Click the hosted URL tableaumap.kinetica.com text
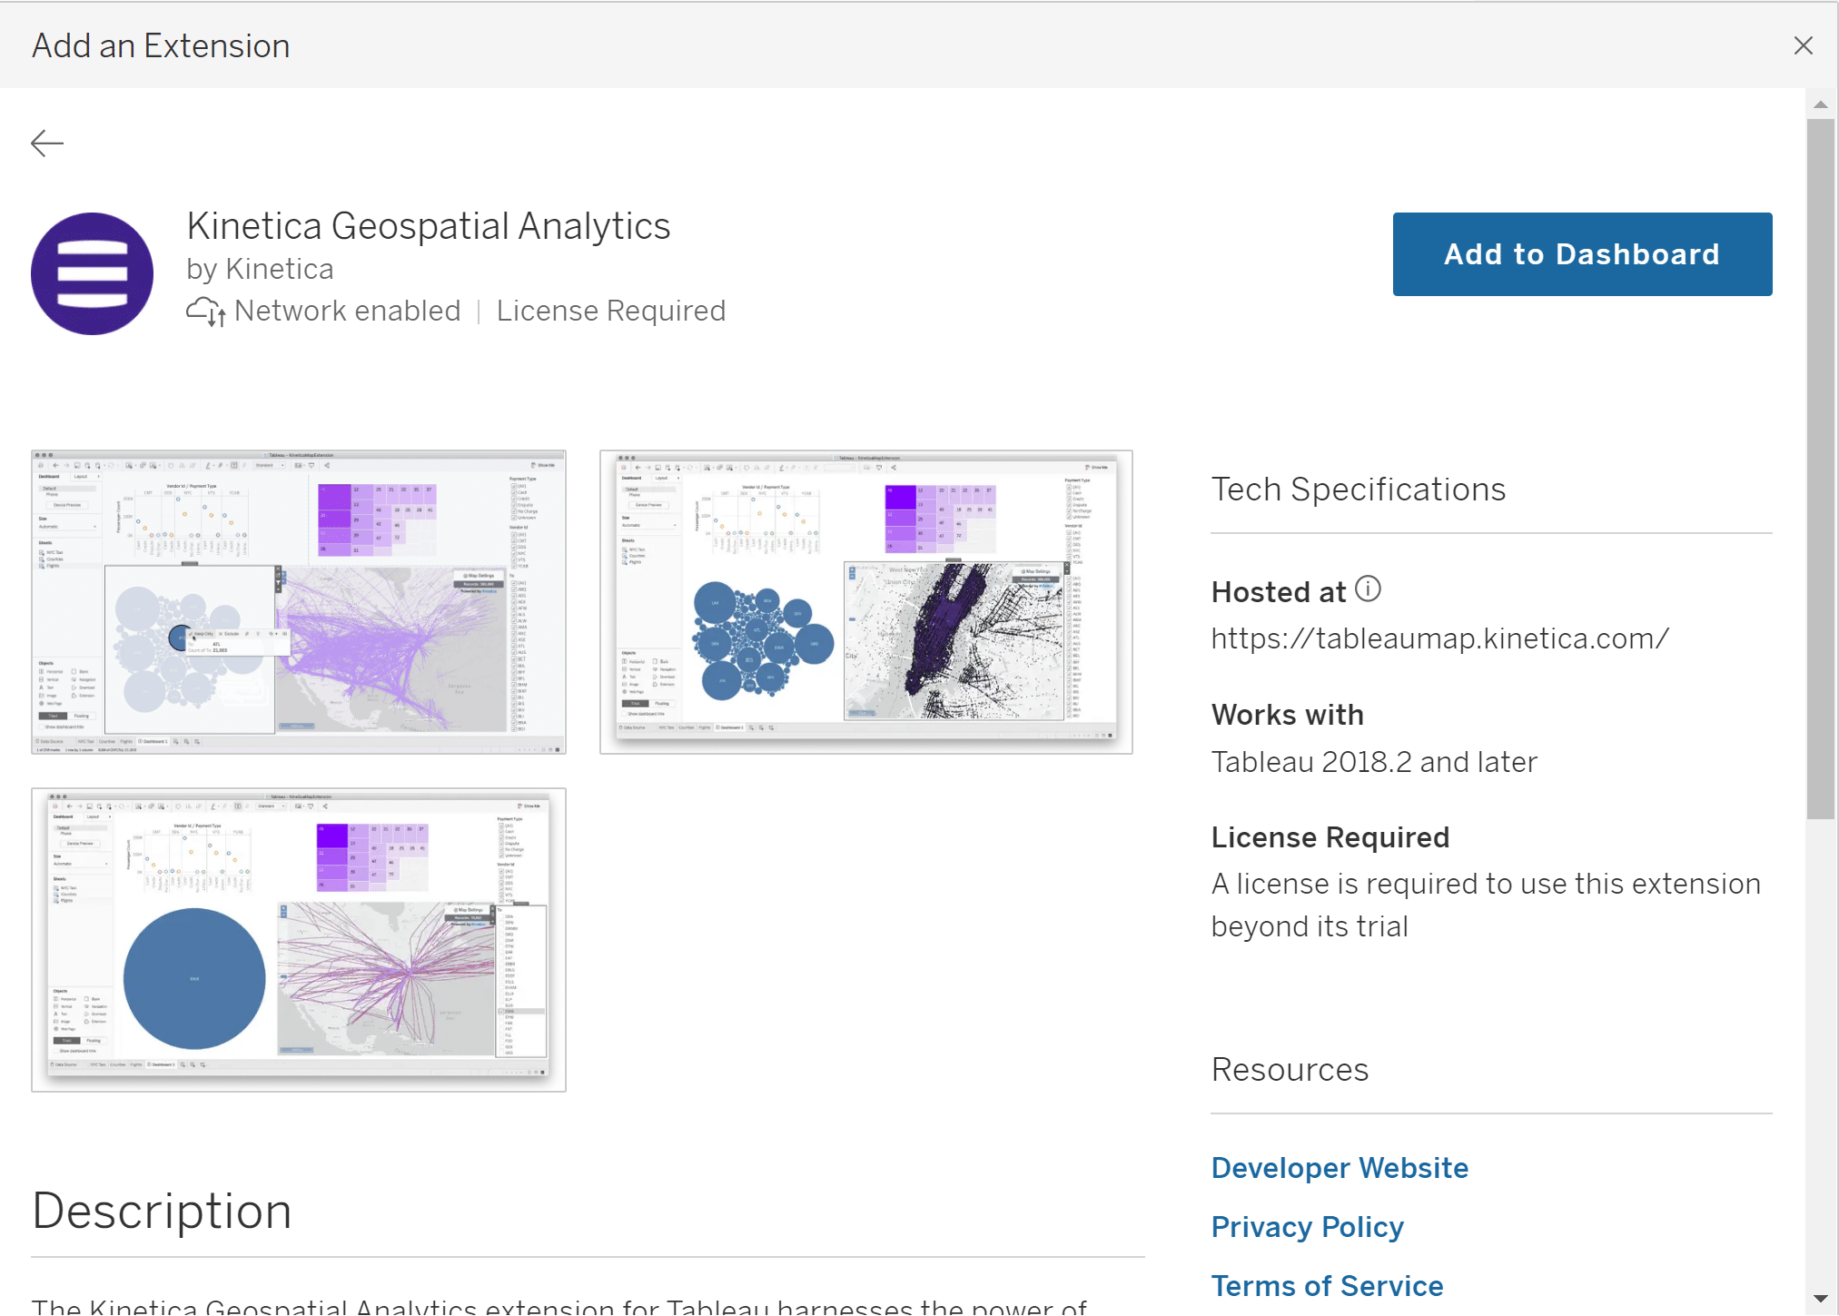The image size is (1839, 1316). 1439,638
